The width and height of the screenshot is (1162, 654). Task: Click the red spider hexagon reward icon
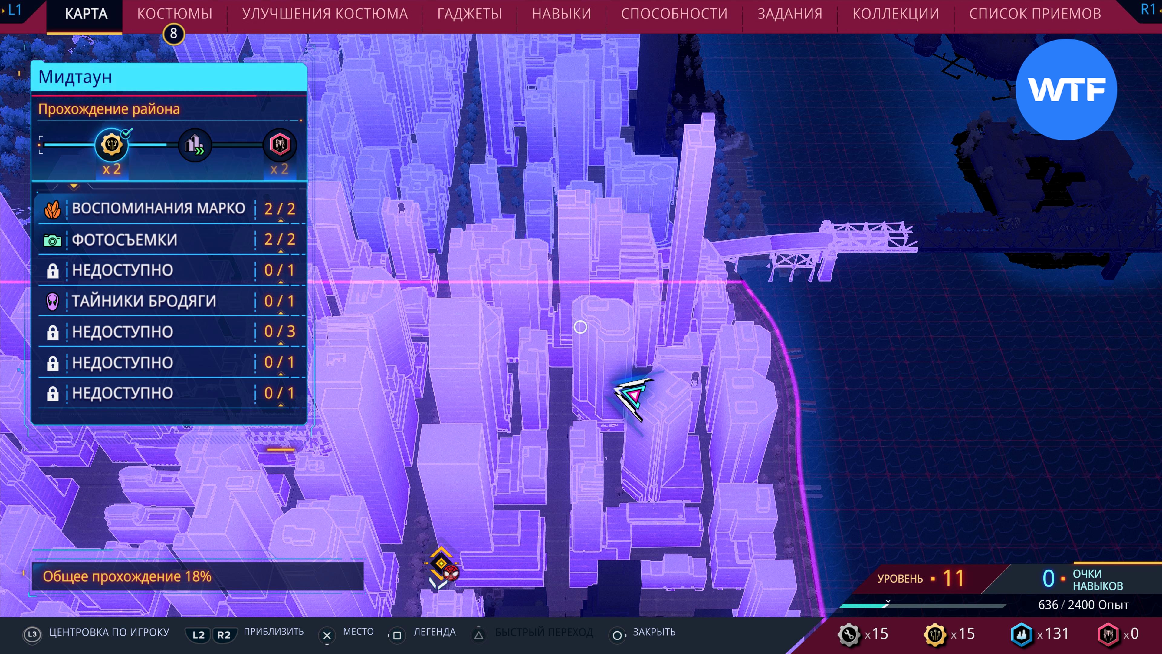tap(279, 145)
